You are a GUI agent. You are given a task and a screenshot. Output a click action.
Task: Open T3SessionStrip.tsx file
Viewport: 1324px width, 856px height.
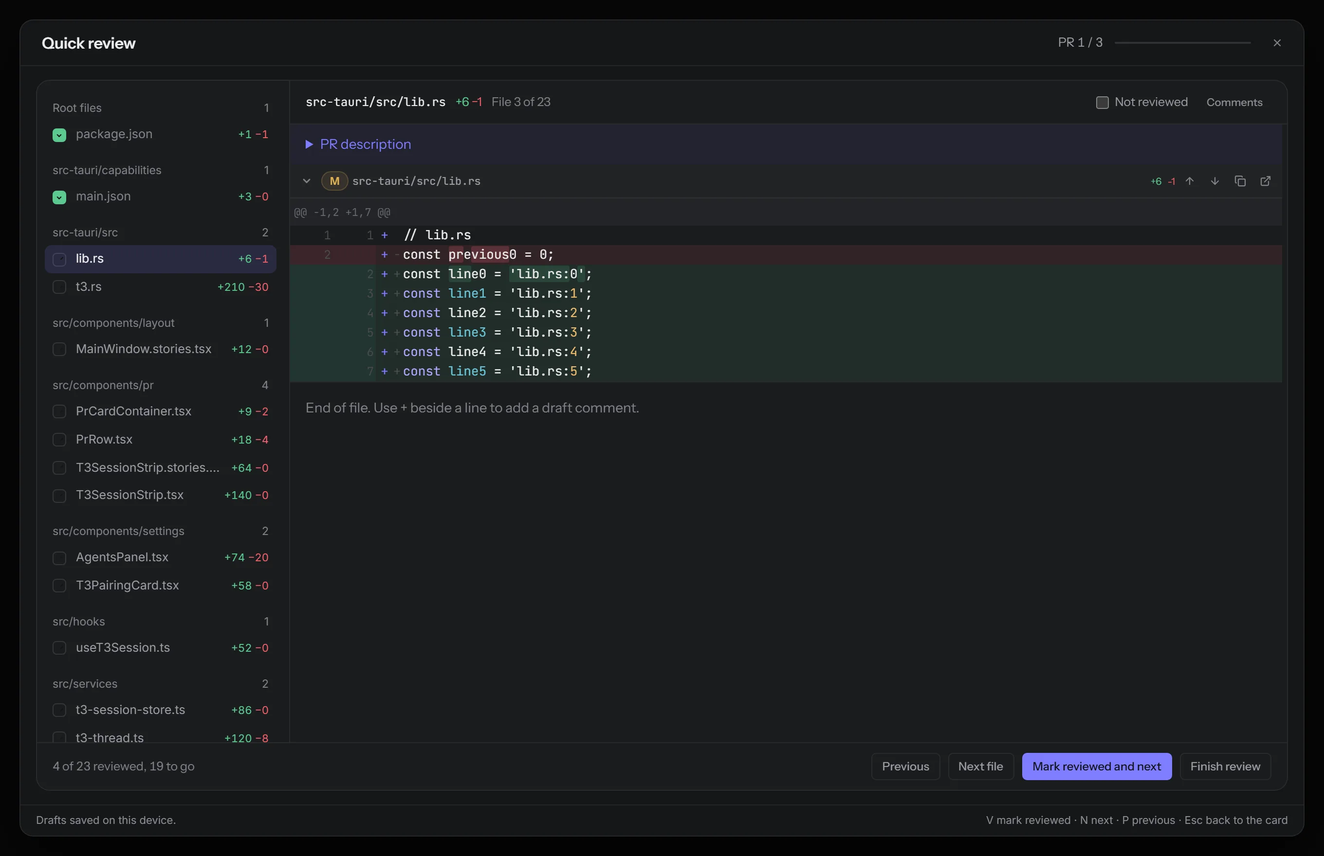160,495
